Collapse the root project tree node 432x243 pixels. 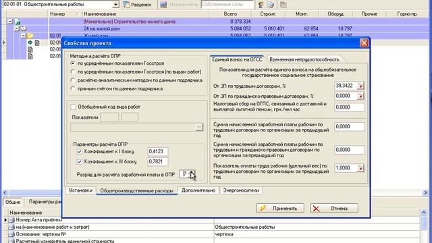10,21
